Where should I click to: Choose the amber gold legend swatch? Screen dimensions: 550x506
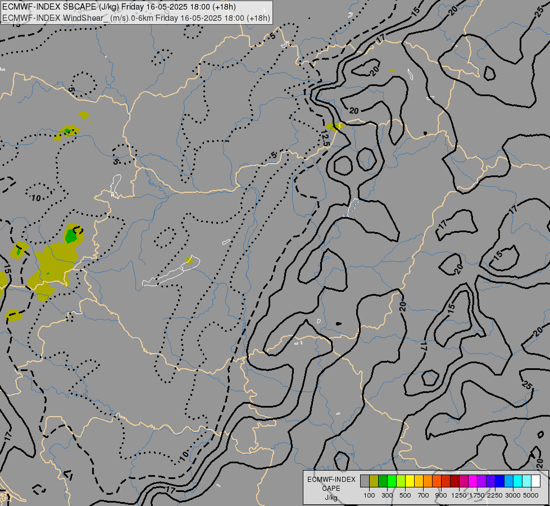(419, 481)
